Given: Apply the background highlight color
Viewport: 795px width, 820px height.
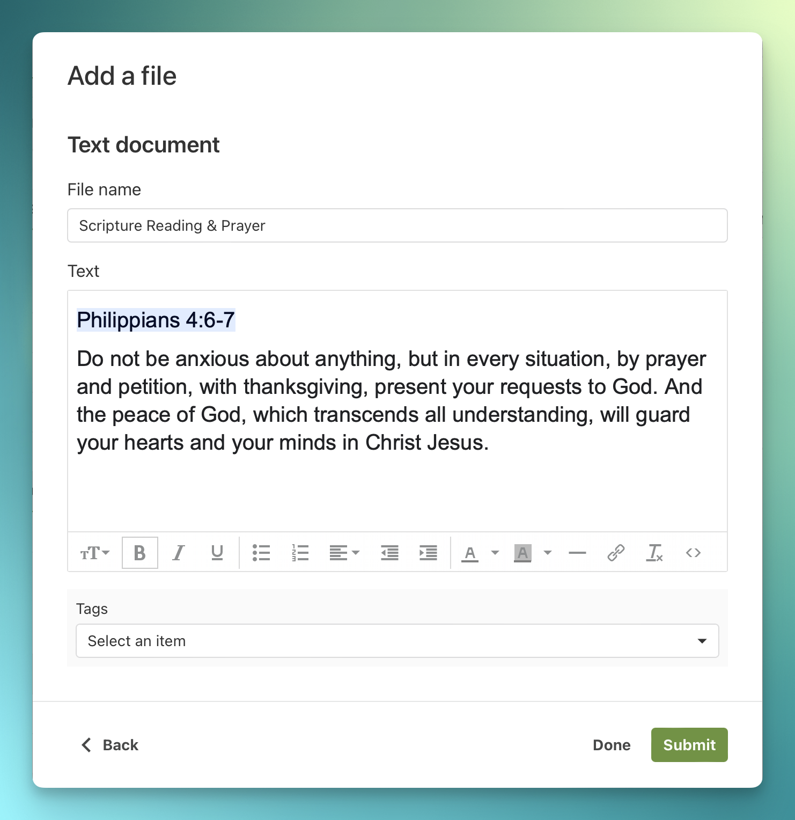Looking at the screenshot, I should click(522, 553).
